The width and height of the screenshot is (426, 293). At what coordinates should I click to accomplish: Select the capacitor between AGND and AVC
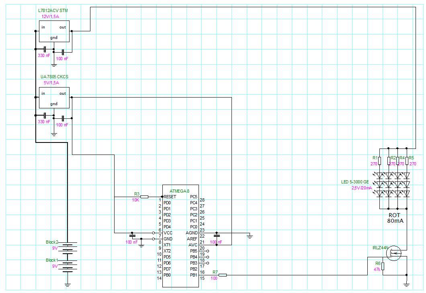(217, 236)
